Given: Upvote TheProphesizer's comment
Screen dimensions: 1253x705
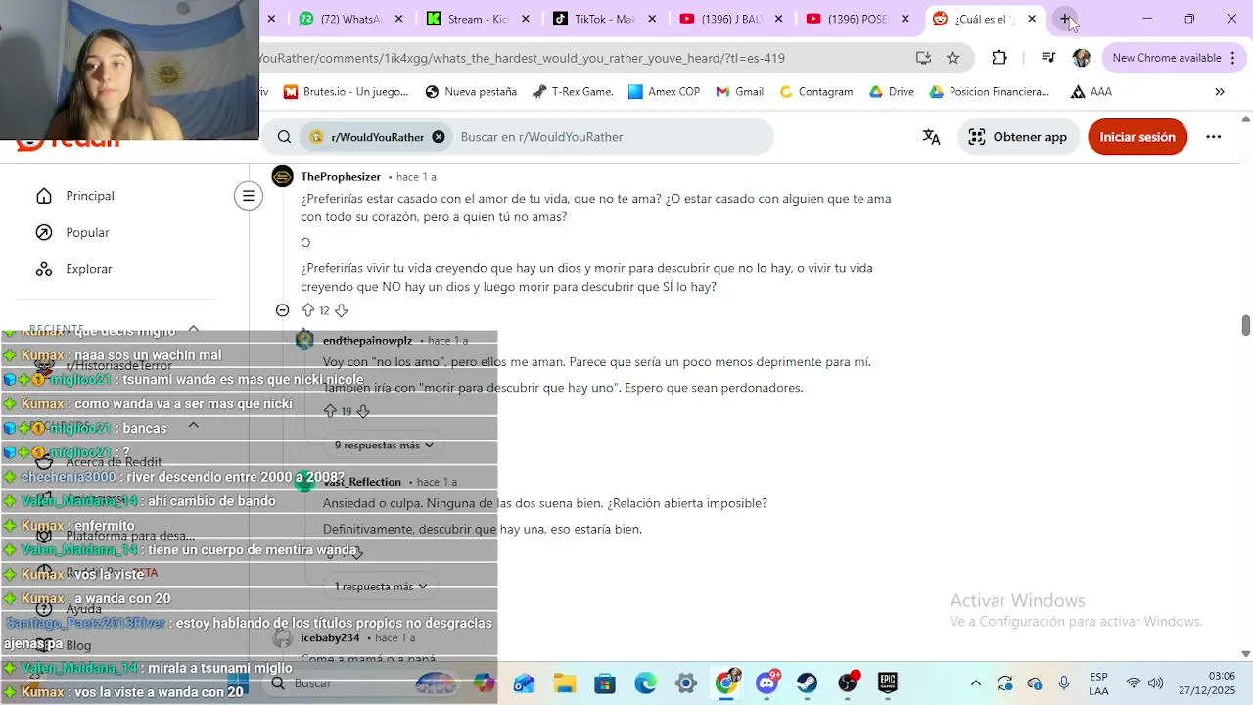Looking at the screenshot, I should pyautogui.click(x=307, y=310).
